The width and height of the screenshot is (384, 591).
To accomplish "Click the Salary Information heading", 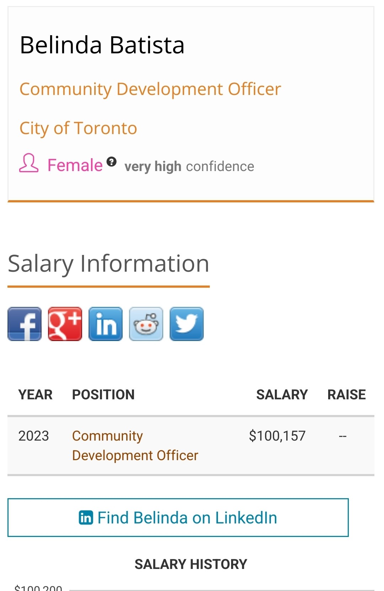I will pos(108,263).
